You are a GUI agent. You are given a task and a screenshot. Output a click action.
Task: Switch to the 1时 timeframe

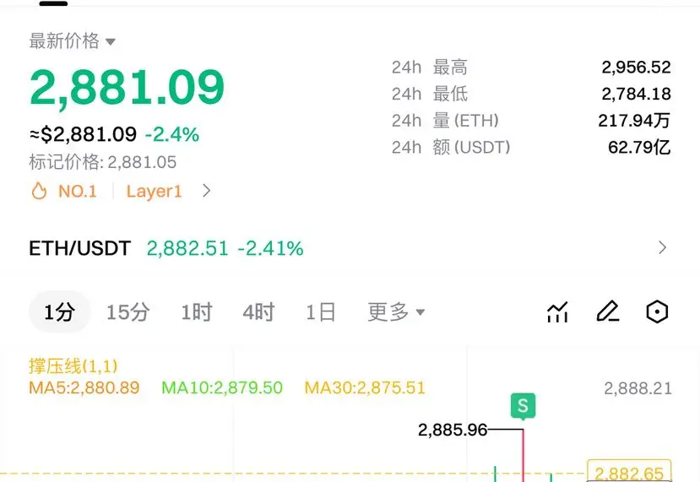coord(197,311)
